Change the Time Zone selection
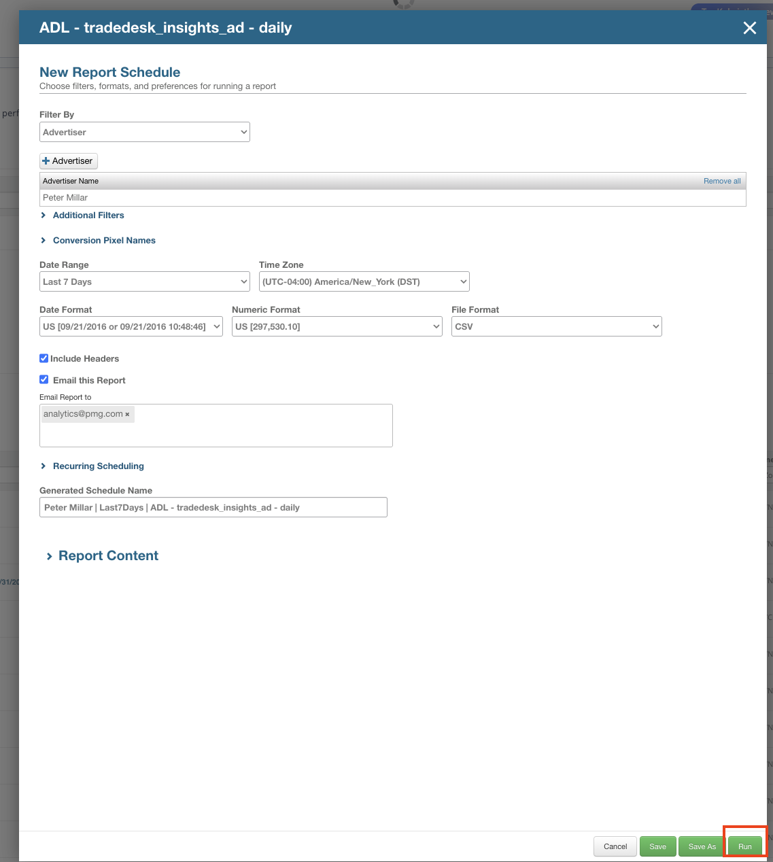The width and height of the screenshot is (773, 862). 364,281
